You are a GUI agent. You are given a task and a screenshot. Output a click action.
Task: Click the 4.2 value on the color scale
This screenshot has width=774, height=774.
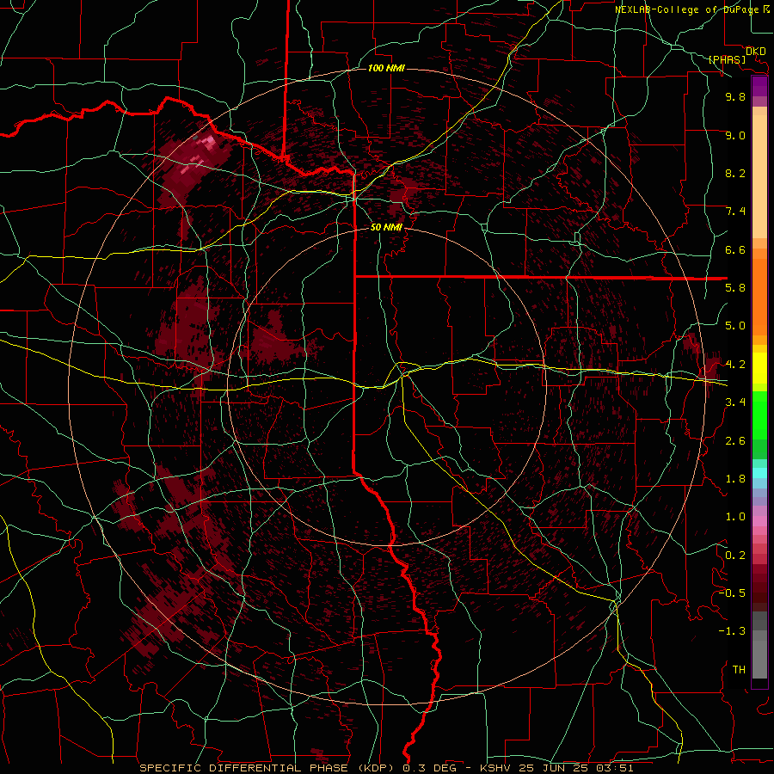coord(735,365)
